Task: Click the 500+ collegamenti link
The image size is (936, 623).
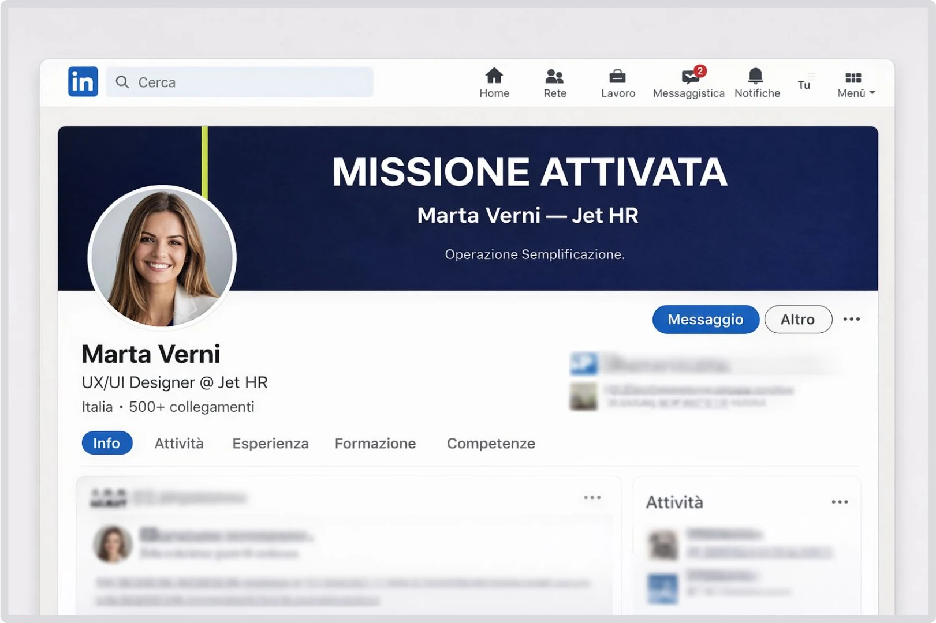Action: tap(192, 407)
